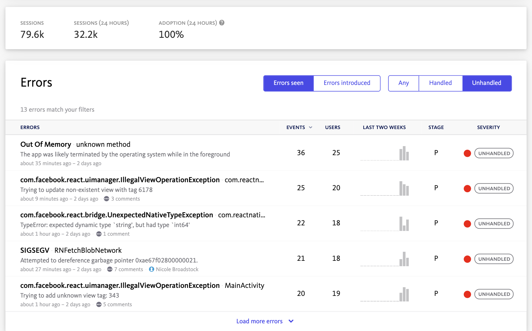Click red severity dot for MainActivity error
Image resolution: width=532 pixels, height=331 pixels.
467,294
